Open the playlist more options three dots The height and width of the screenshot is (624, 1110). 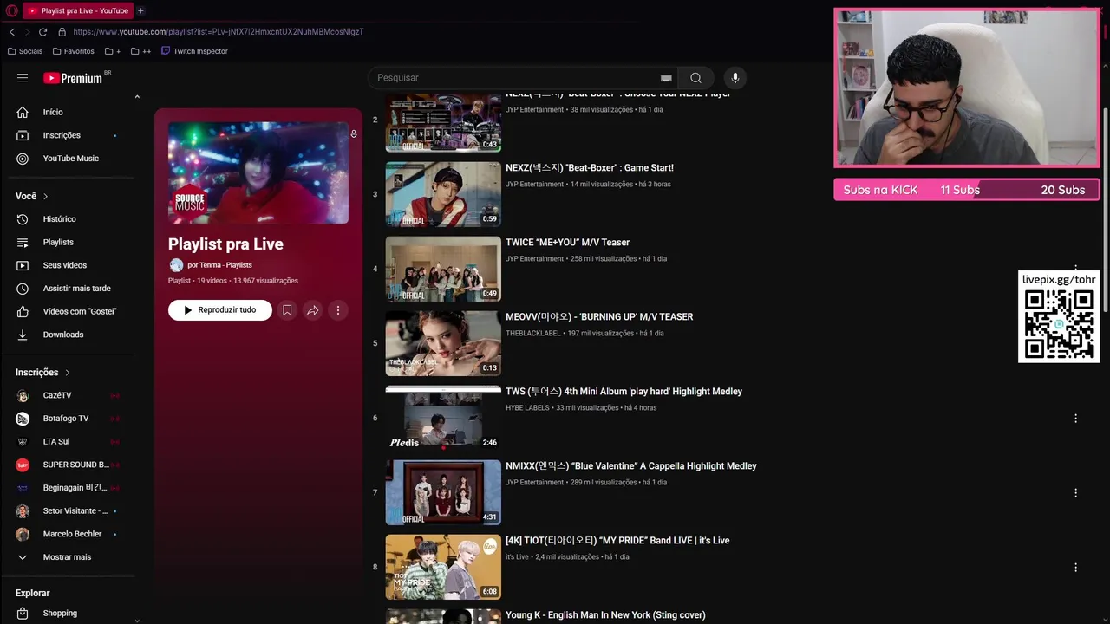(338, 310)
